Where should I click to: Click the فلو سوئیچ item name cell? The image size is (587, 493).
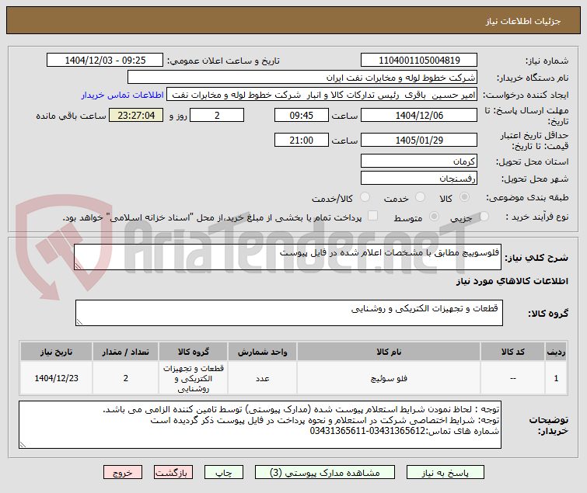pyautogui.click(x=389, y=378)
